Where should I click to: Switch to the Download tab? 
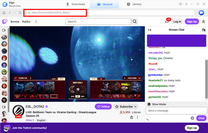tap(75, 4)
